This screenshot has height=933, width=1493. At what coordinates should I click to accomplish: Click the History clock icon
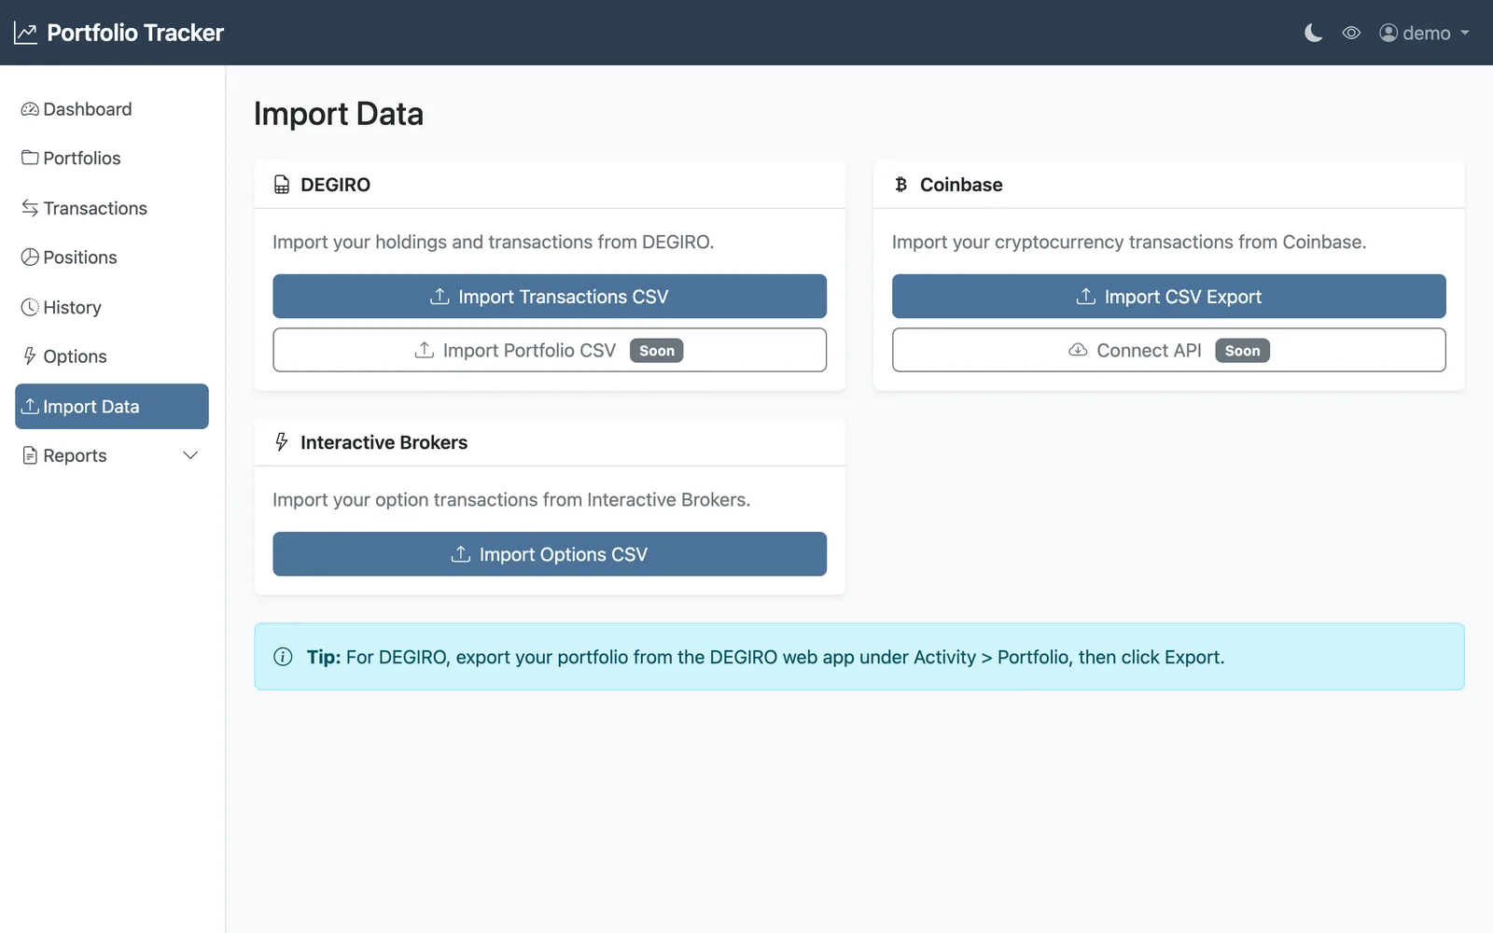tap(30, 307)
